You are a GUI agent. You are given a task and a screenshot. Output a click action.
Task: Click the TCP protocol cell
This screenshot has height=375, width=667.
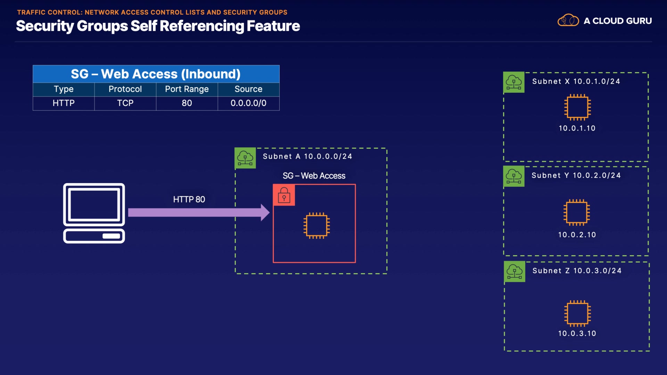pyautogui.click(x=125, y=103)
